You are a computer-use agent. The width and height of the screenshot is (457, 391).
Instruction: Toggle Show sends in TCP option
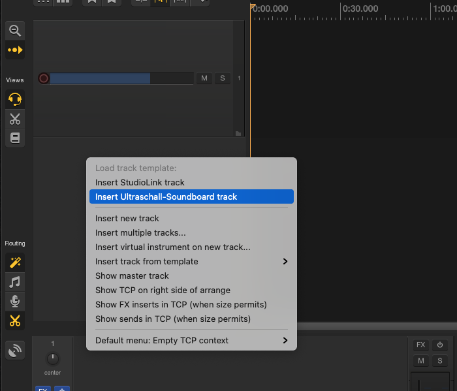click(191, 319)
